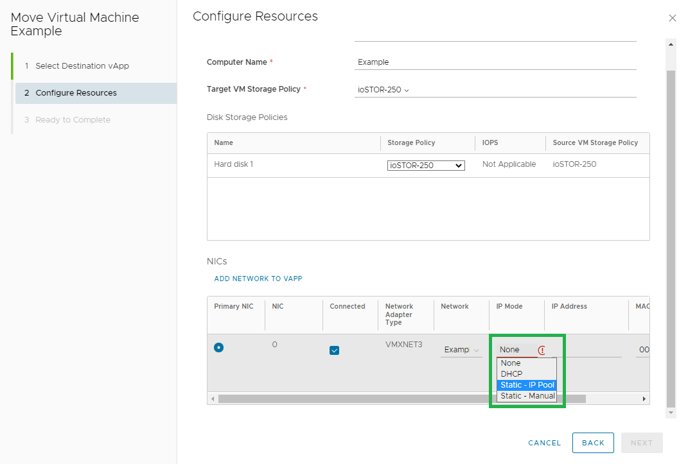Click the IP Mode error warning icon
The height and width of the screenshot is (464, 688).
point(542,350)
